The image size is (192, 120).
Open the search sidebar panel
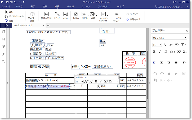3,62
